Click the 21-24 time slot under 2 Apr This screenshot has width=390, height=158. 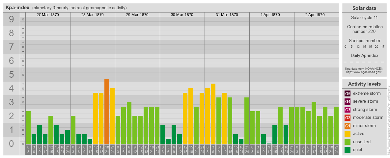336,149
